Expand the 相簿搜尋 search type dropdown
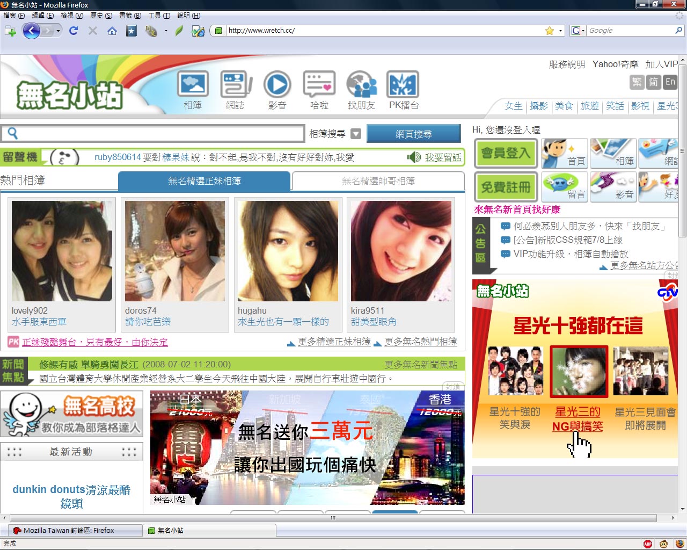 click(356, 134)
